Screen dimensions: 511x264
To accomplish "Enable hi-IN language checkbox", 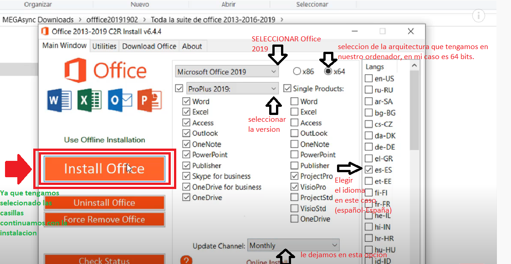I will (368, 227).
